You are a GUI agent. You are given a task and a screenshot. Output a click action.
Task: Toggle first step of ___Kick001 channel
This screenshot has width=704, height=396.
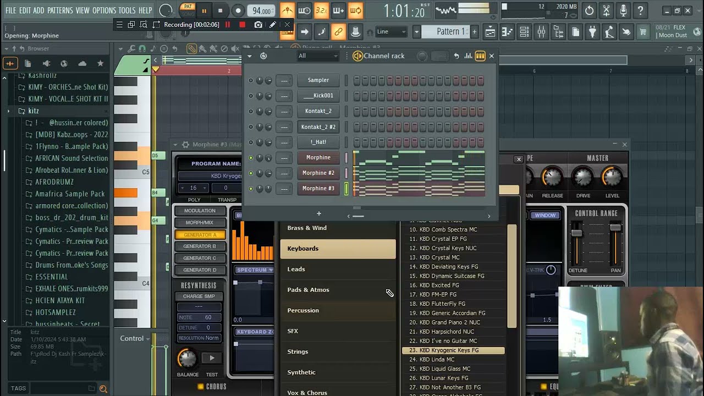coord(356,96)
